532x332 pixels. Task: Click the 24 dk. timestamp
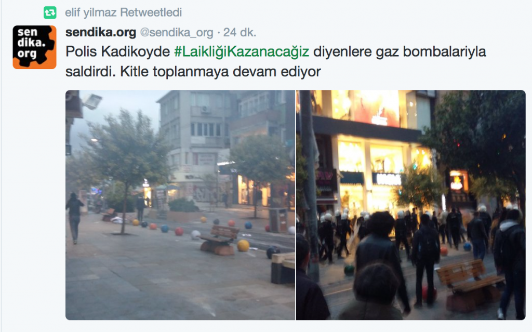click(240, 32)
